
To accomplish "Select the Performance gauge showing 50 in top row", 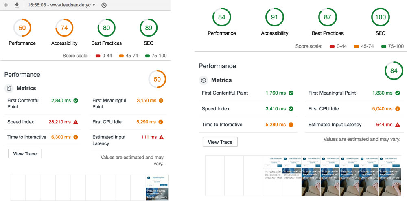I will click(x=22, y=28).
